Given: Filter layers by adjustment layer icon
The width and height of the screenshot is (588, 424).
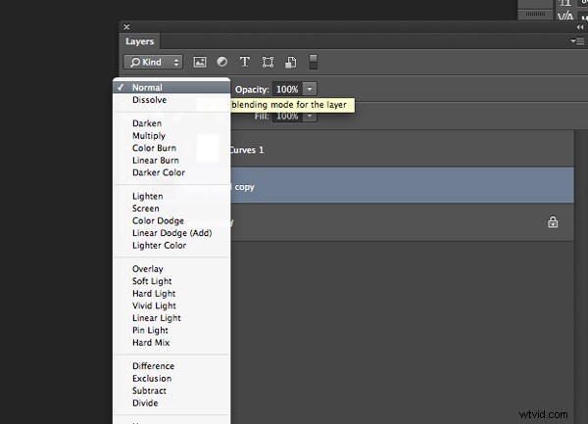Looking at the screenshot, I should (x=222, y=62).
